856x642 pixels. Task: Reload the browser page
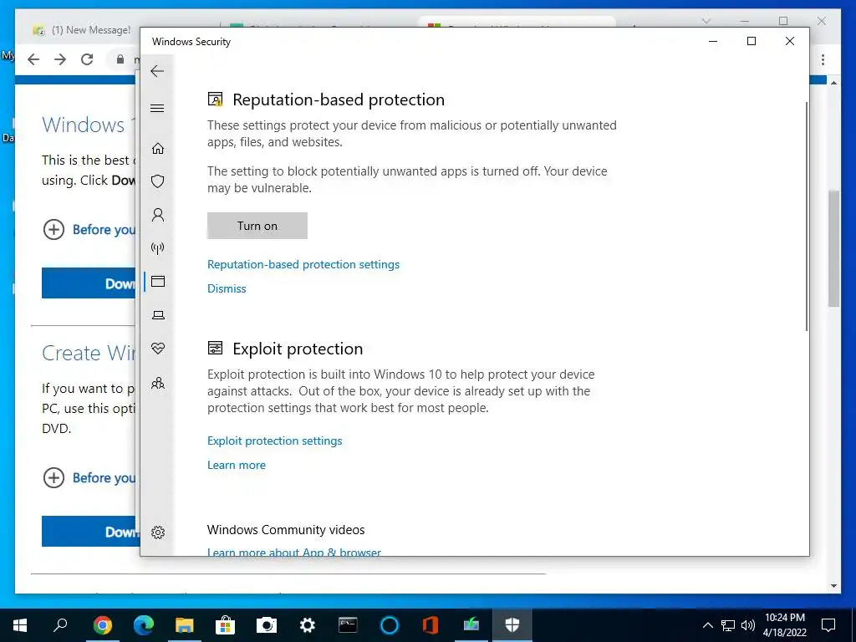(87, 59)
